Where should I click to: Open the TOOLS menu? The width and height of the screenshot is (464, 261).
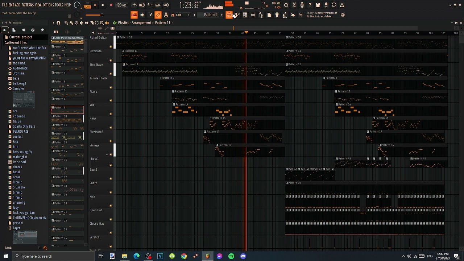(x=59, y=5)
